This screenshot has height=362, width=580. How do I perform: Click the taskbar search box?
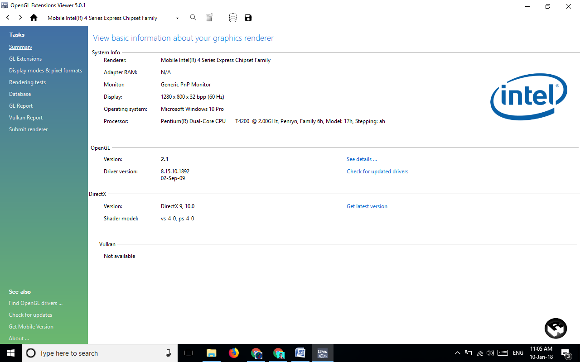tap(100, 353)
